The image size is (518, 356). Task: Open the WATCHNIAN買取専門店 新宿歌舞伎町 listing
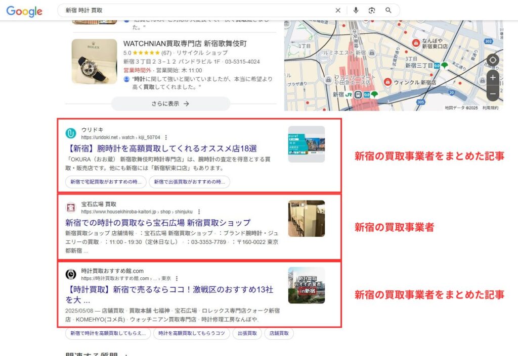coord(184,43)
